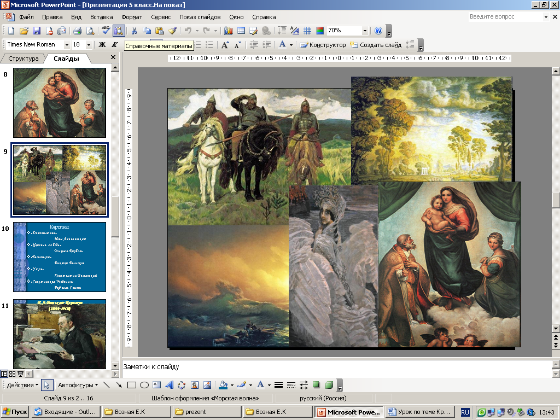Open the Формат menu

[132, 17]
